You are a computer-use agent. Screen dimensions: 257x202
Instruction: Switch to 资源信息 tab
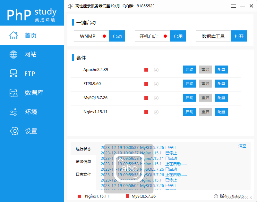click(83, 161)
